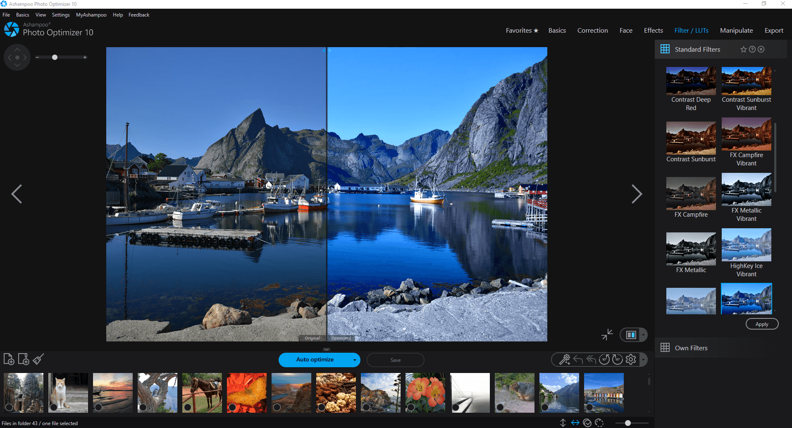792x428 pixels.
Task: Clear the image list using broom icon
Action: tap(38, 359)
